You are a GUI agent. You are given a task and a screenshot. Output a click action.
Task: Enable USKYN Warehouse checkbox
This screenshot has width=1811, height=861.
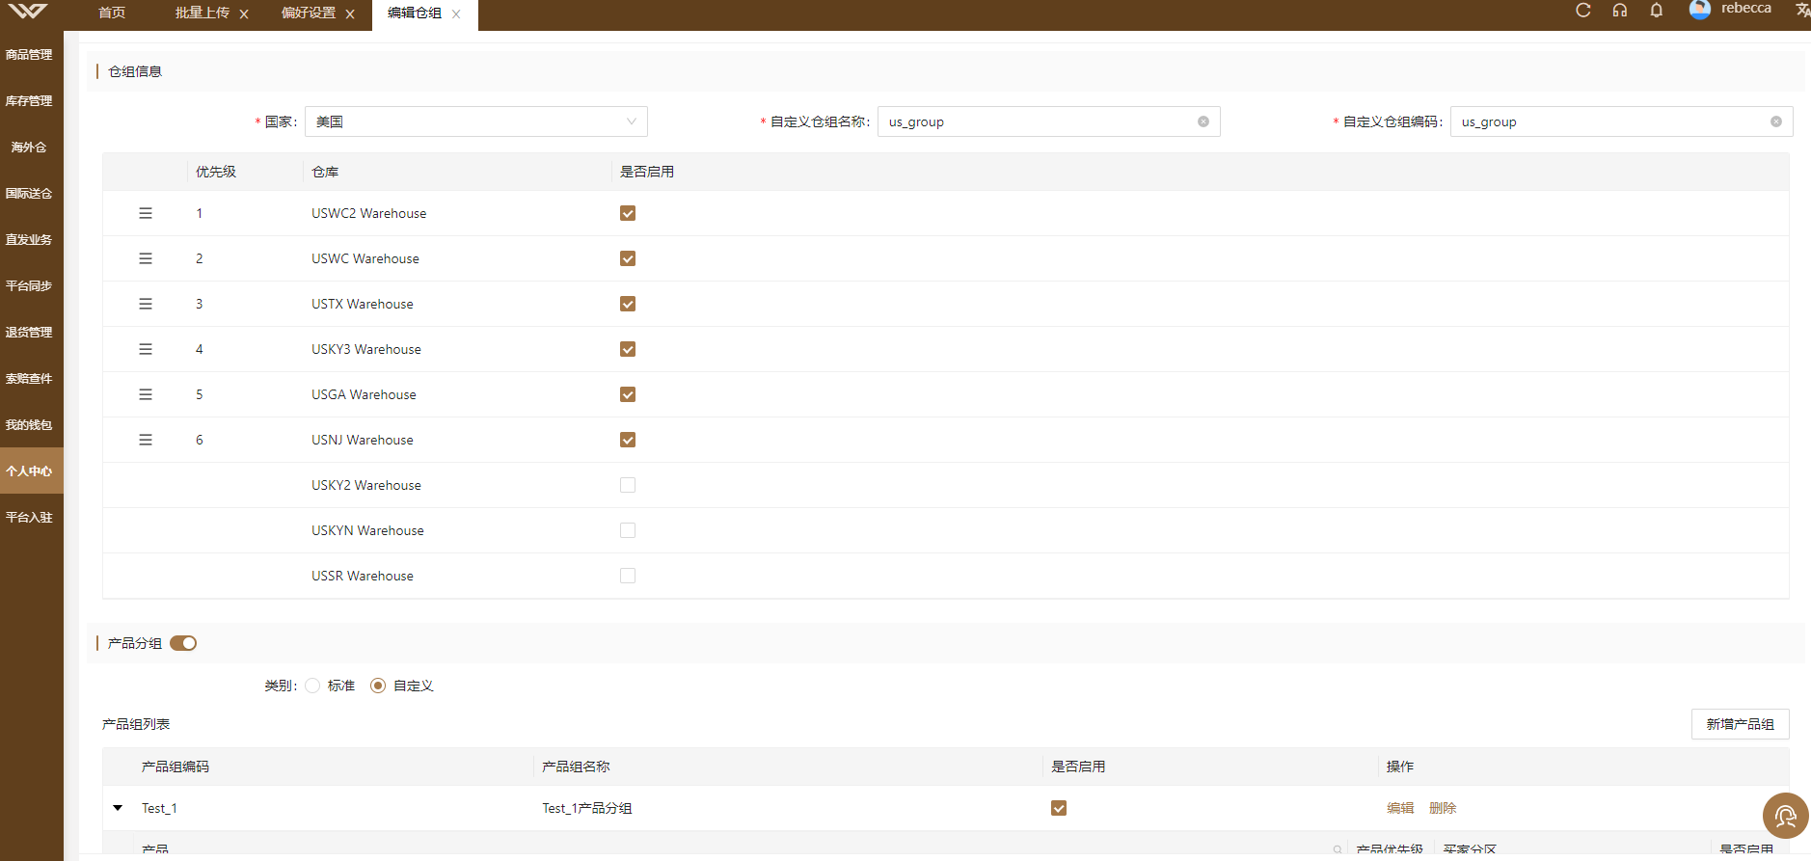[628, 530]
